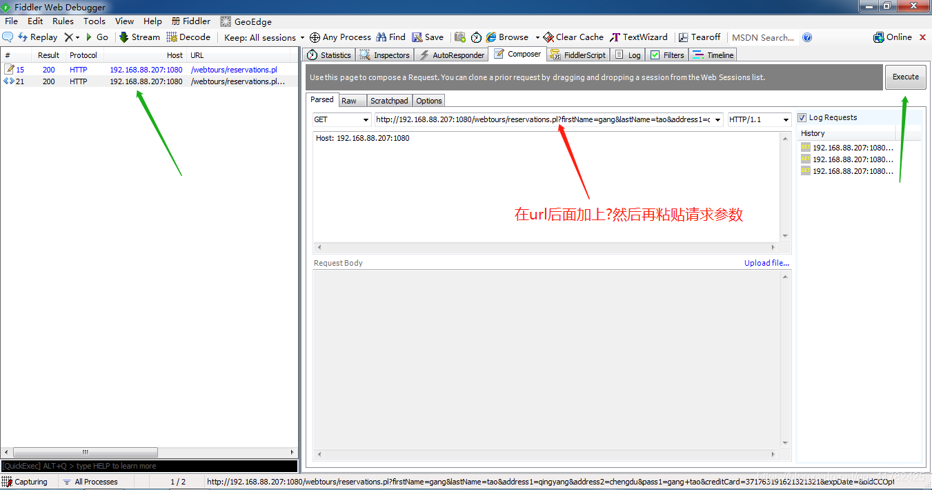Click the QuickExec command box
Viewport: 932px width, 490px height.
(x=149, y=466)
